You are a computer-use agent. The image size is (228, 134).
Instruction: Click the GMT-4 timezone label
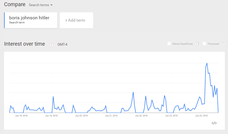pos(62,44)
